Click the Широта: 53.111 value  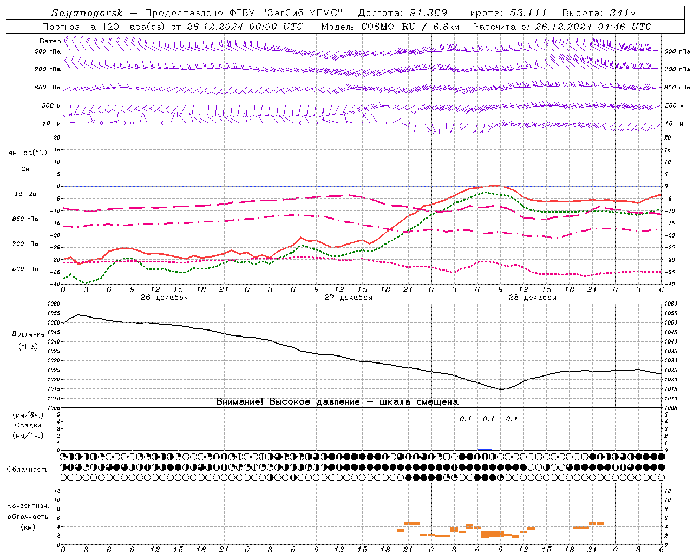[x=505, y=13]
